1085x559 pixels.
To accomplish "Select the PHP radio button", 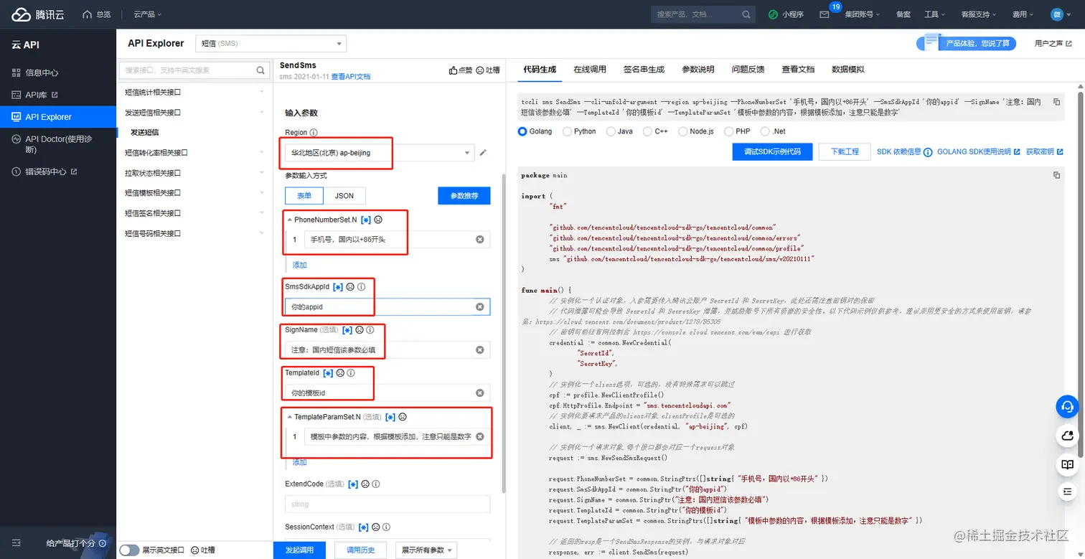I will pyautogui.click(x=729, y=131).
